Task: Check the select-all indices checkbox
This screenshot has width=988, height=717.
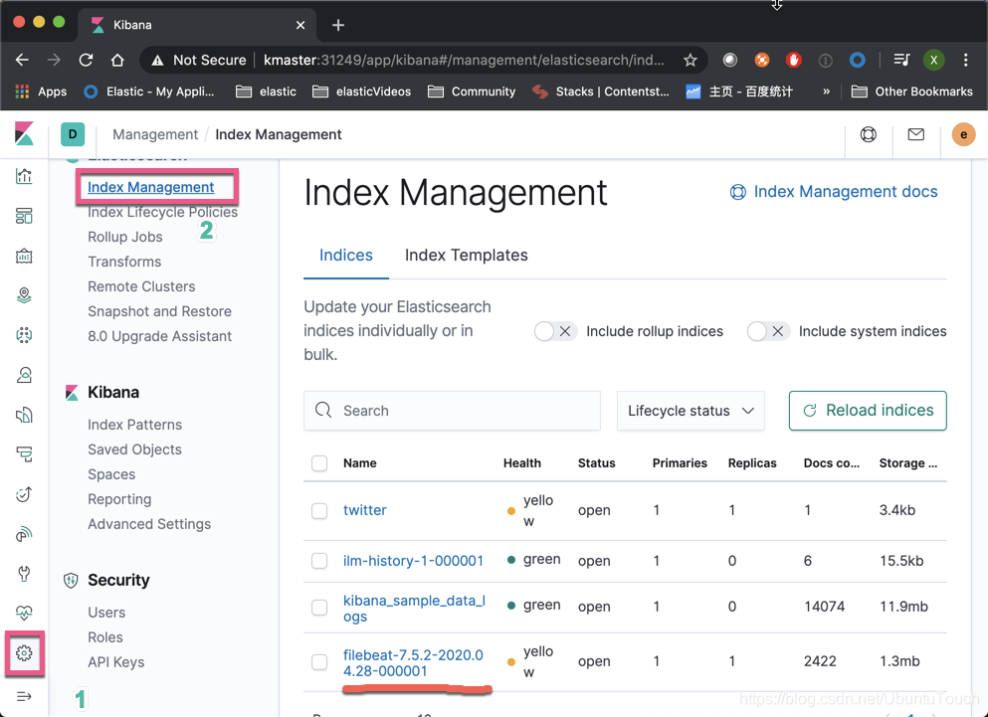Action: click(x=319, y=463)
